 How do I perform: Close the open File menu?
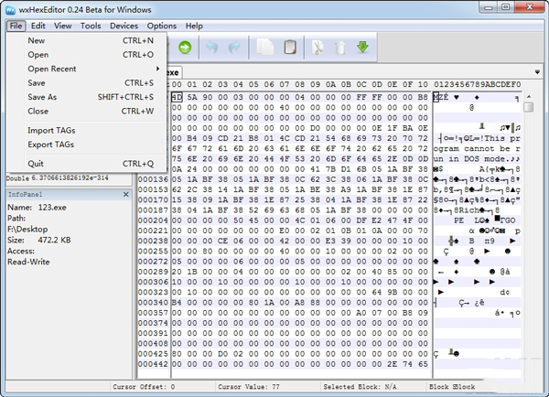click(x=16, y=26)
